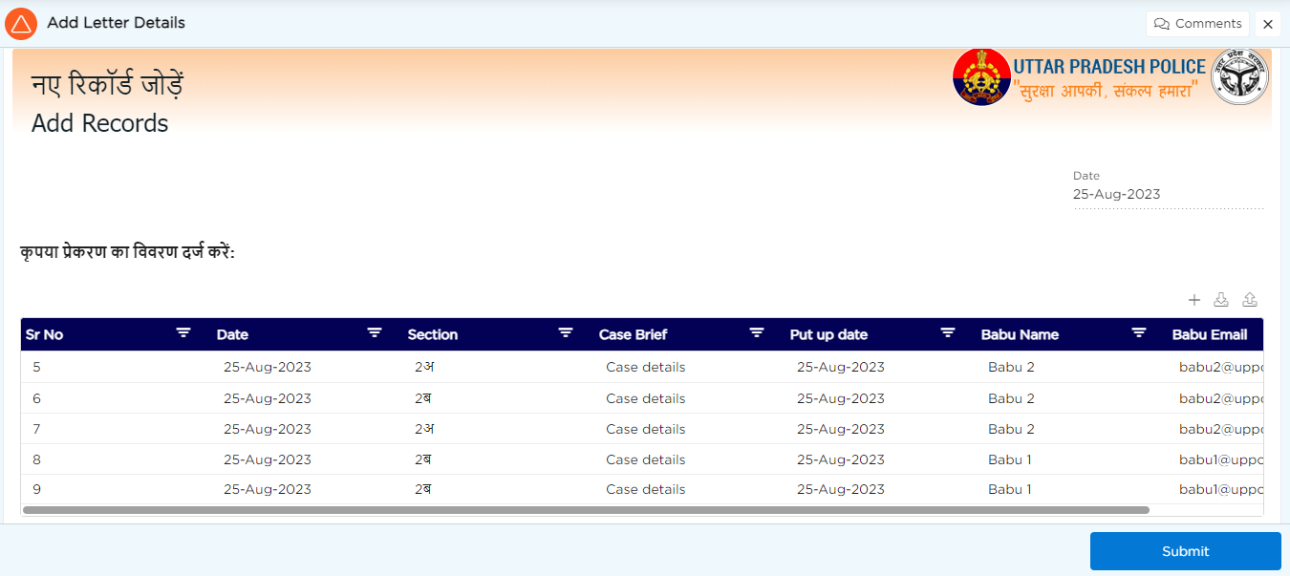The image size is (1290, 576).
Task: Select Sr No cell 9
Action: click(x=117, y=489)
